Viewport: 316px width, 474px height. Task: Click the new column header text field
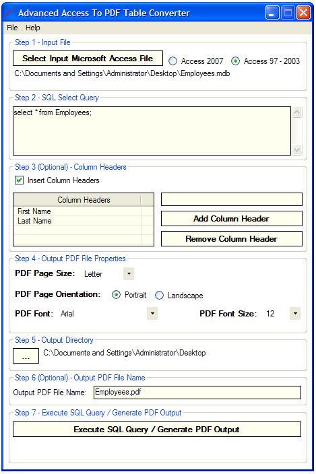[x=232, y=199]
